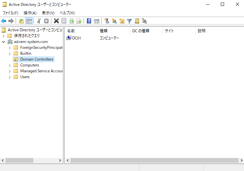Click the Up one level folder icon

tap(21, 21)
